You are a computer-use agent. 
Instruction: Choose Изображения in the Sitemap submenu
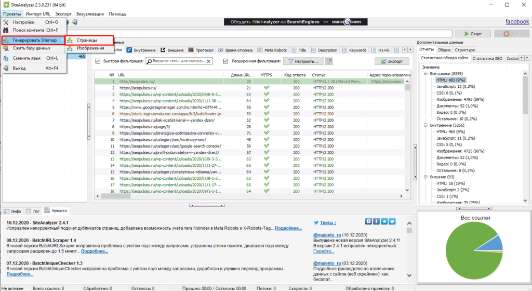click(x=89, y=48)
